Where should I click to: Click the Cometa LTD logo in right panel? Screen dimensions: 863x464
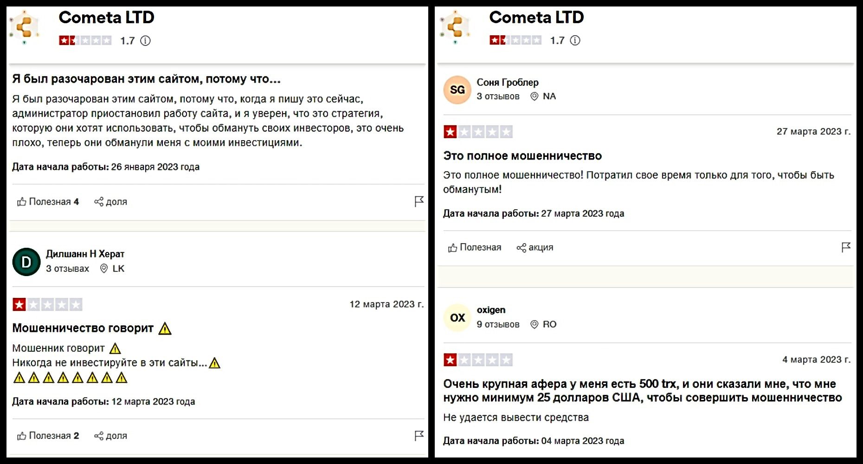(455, 27)
